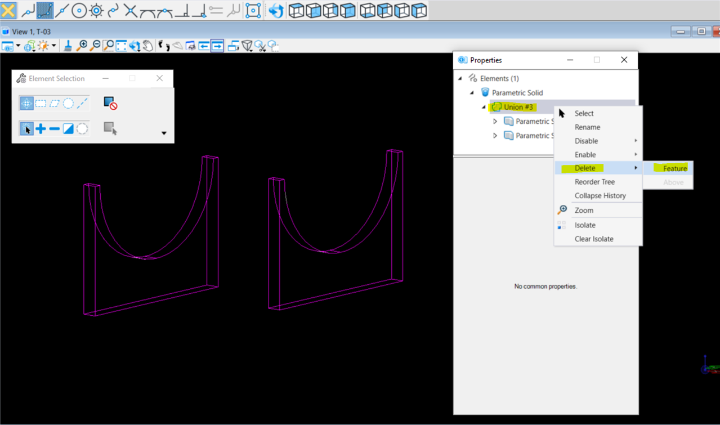Choose Isolate from the context menu
The width and height of the screenshot is (720, 425).
point(584,225)
